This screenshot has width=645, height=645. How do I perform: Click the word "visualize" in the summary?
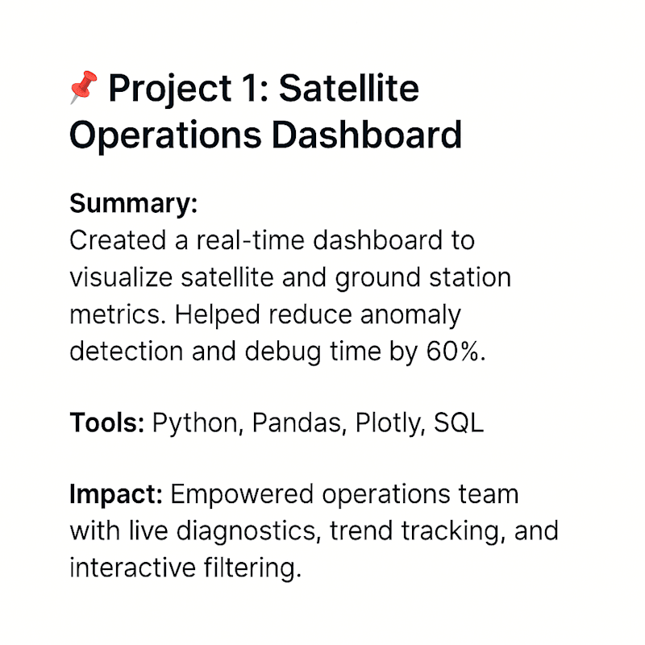click(121, 277)
